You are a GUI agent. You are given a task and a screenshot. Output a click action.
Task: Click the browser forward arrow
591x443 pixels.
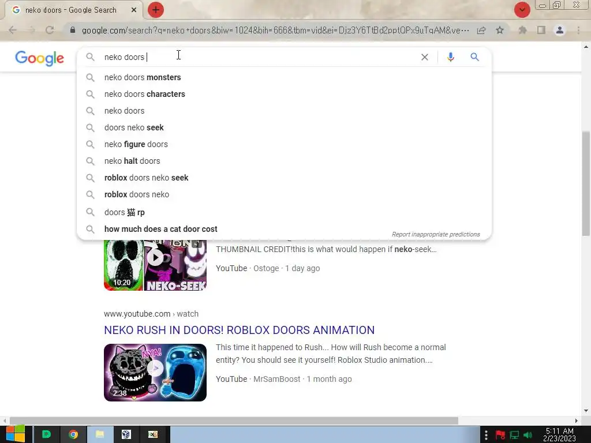(x=31, y=30)
